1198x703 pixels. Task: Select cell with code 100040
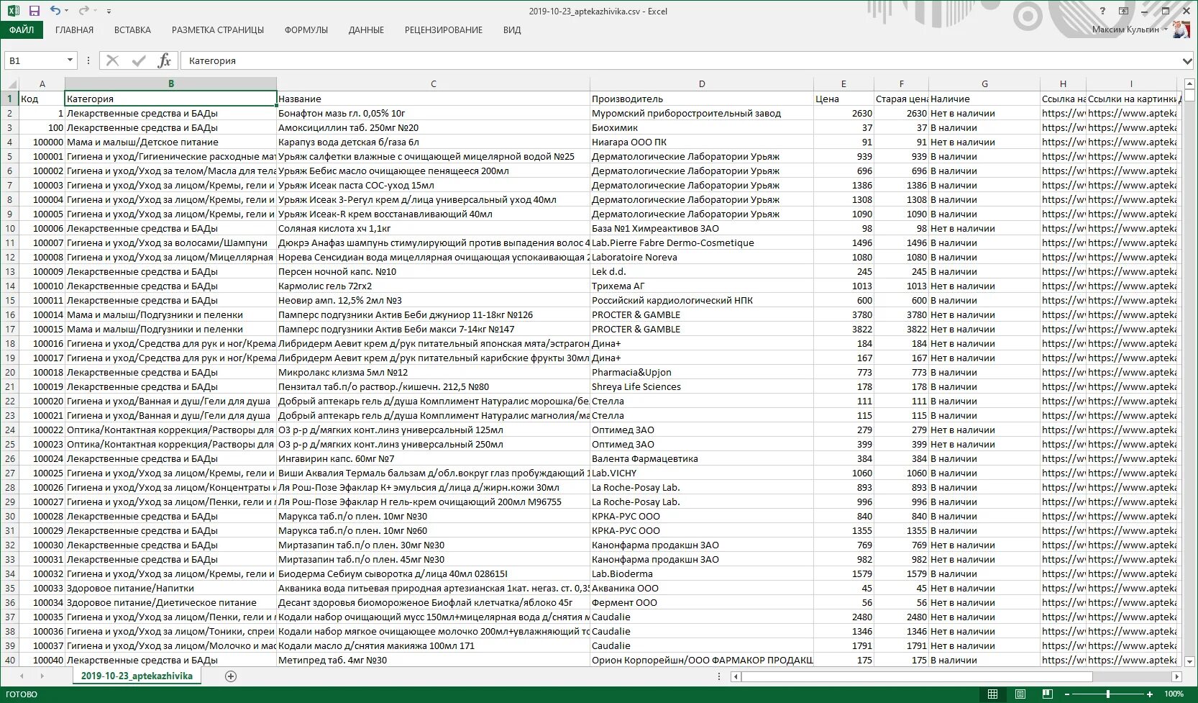pos(42,660)
